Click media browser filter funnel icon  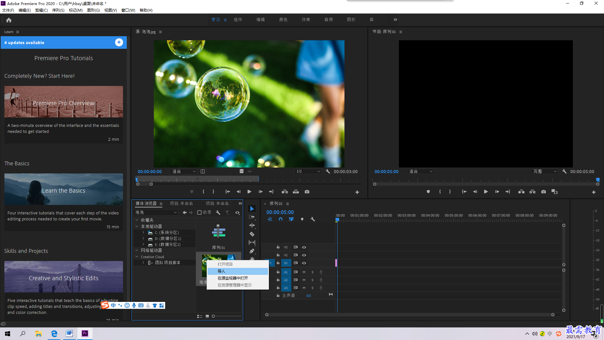click(x=227, y=212)
